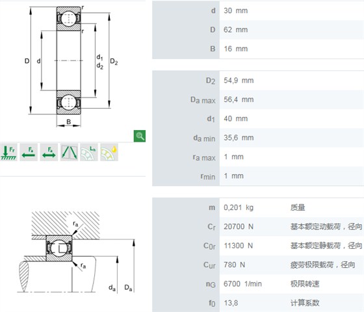
Task: Open the bearing cross-section drawing
Action: coord(71,66)
